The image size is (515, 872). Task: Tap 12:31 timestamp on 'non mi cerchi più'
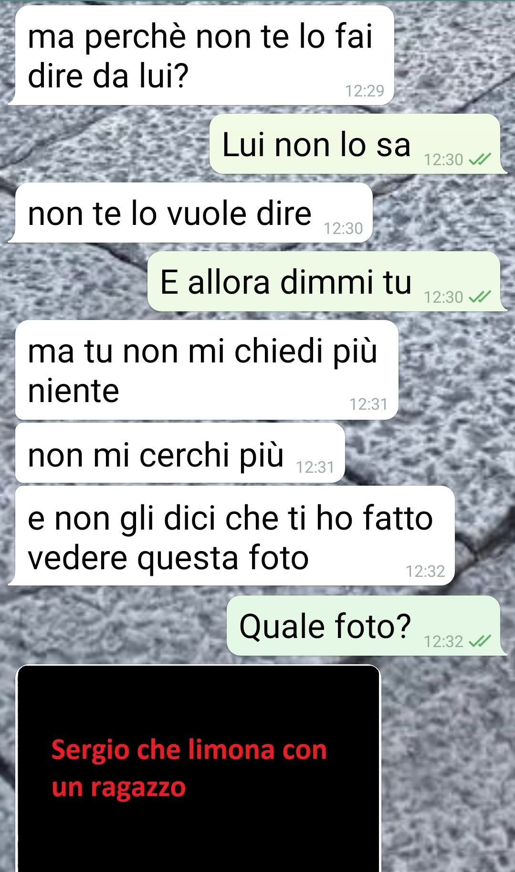coord(315,467)
